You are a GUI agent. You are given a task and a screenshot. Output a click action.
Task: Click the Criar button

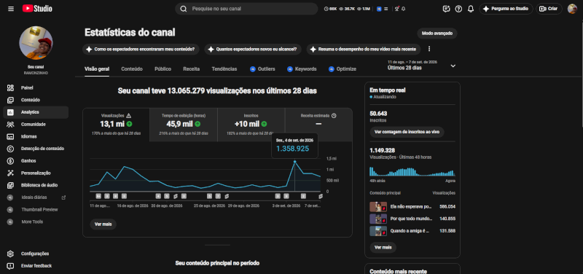point(549,9)
